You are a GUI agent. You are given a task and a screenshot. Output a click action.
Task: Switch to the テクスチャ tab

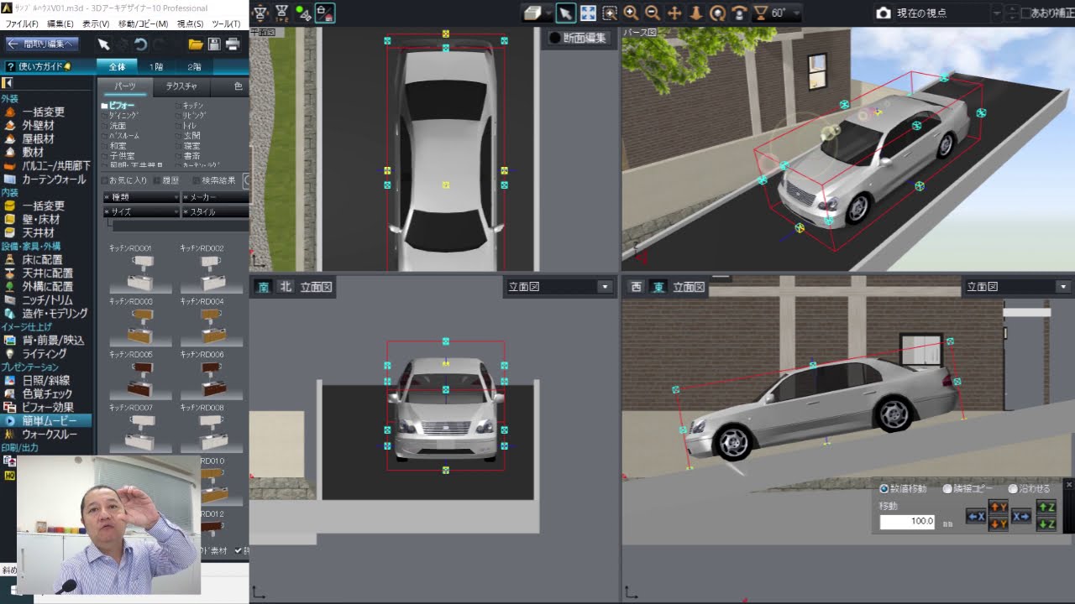coord(181,86)
